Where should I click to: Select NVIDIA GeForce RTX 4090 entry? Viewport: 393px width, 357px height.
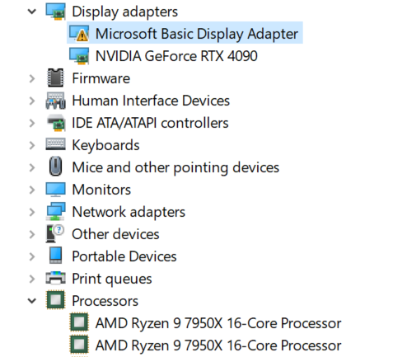[176, 56]
